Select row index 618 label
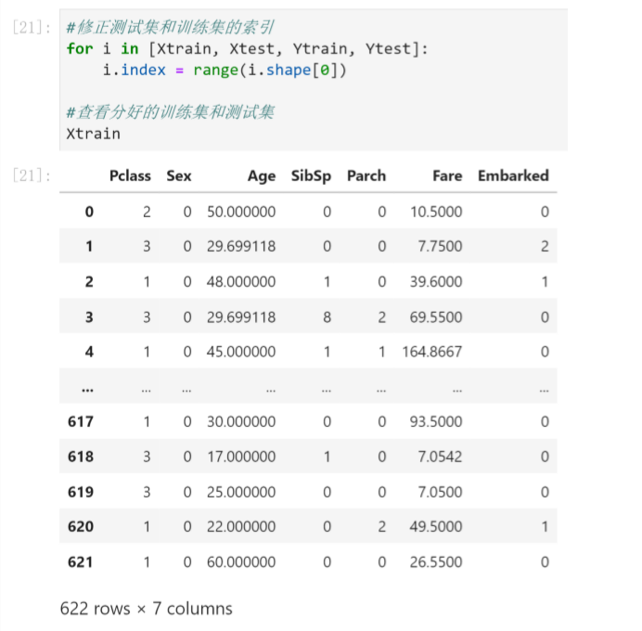This screenshot has height=631, width=642. pyautogui.click(x=81, y=457)
